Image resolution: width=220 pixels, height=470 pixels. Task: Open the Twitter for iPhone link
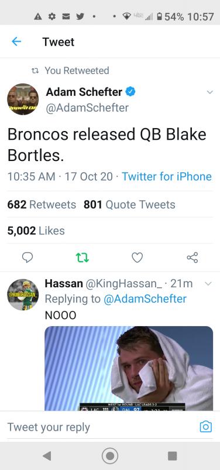(x=167, y=176)
